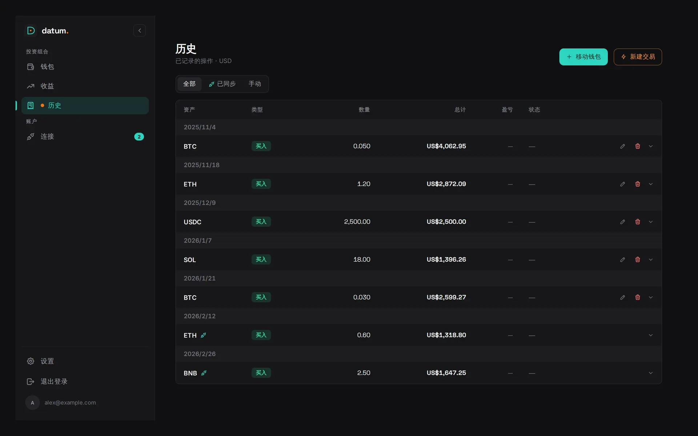The height and width of the screenshot is (436, 698).
Task: Open 连接 in the sidebar
Action: [85, 137]
